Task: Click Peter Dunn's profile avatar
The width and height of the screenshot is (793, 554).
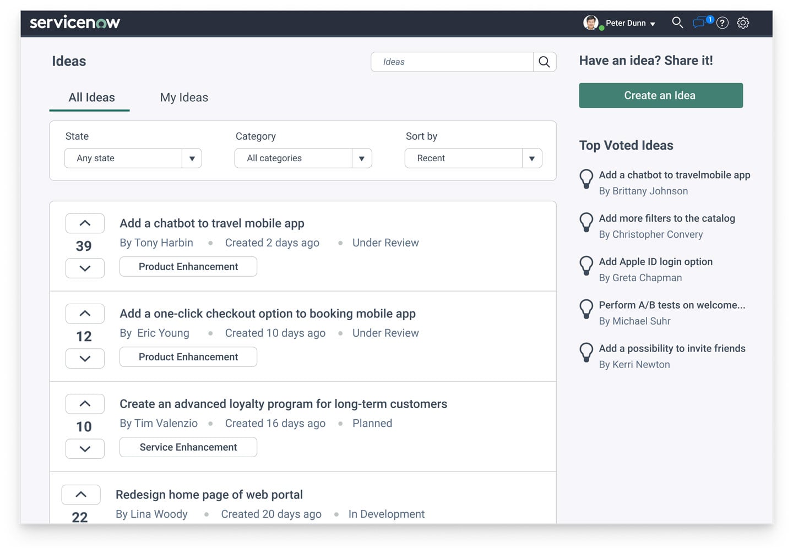Action: pos(590,23)
